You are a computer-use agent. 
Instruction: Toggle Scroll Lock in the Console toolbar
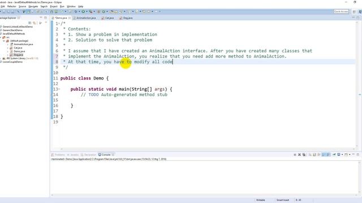pyautogui.click(x=314, y=155)
